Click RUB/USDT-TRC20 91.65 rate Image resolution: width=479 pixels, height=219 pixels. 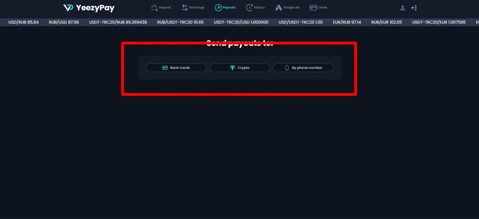point(180,22)
